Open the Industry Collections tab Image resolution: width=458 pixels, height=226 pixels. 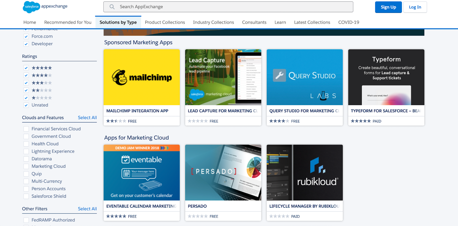point(214,22)
